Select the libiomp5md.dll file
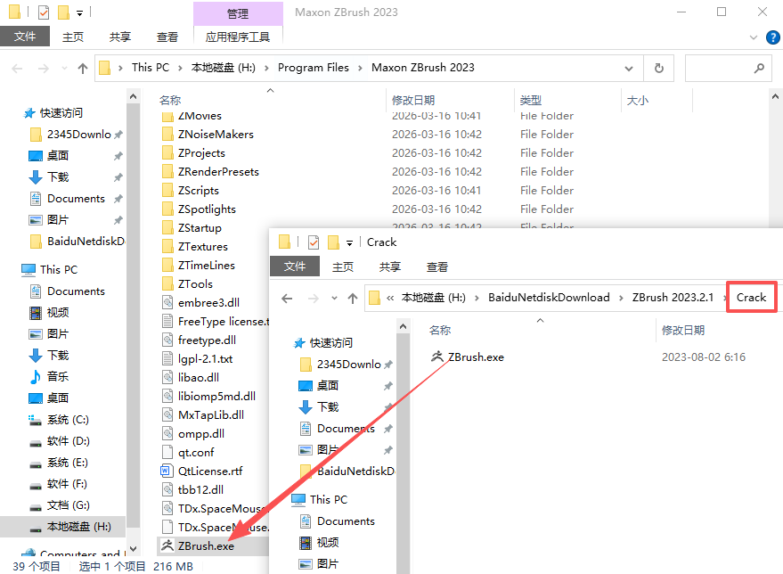 (216, 396)
